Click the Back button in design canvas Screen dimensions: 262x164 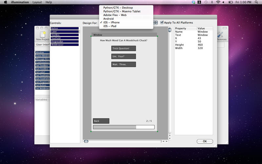point(101,121)
